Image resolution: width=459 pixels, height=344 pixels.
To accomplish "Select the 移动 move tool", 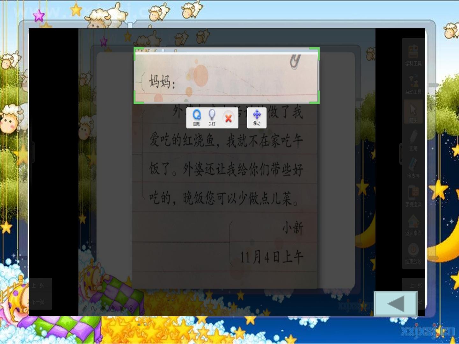I will click(x=257, y=118).
